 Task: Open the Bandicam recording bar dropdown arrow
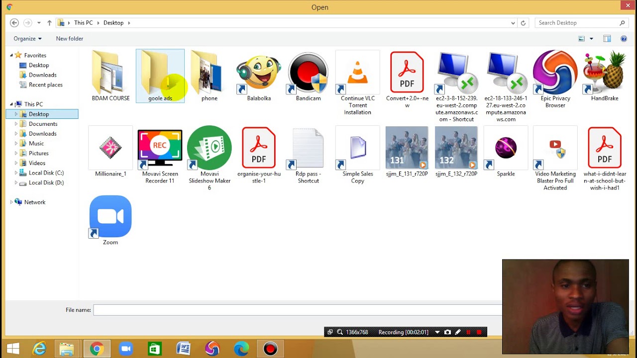[437, 332]
